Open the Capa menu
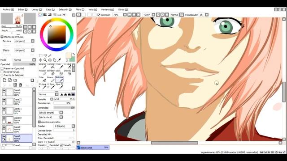This screenshot has width=287, height=161. (50, 9)
